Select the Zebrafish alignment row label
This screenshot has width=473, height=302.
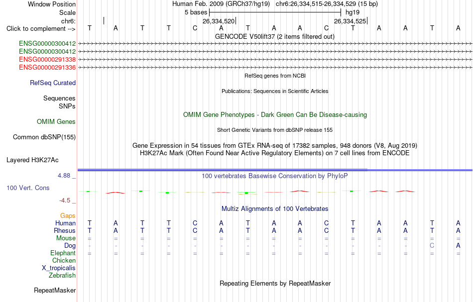tap(62, 275)
